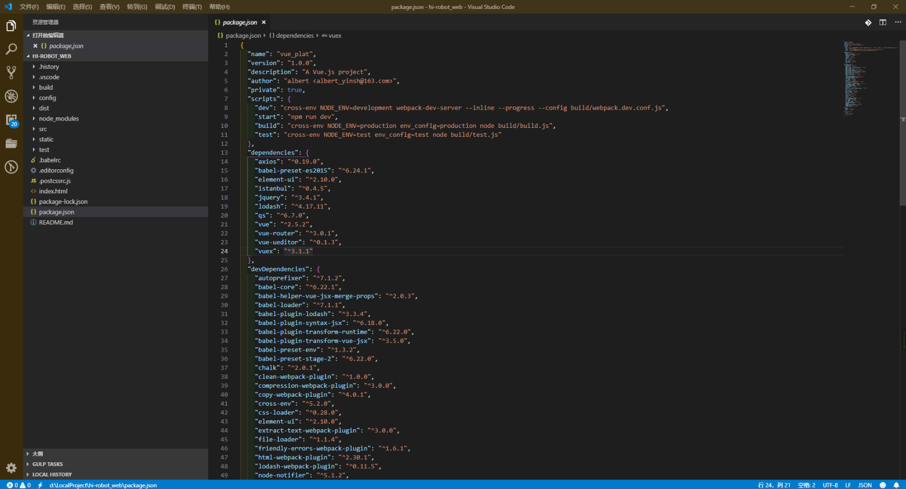Open the 查看(V) menu

coord(110,7)
